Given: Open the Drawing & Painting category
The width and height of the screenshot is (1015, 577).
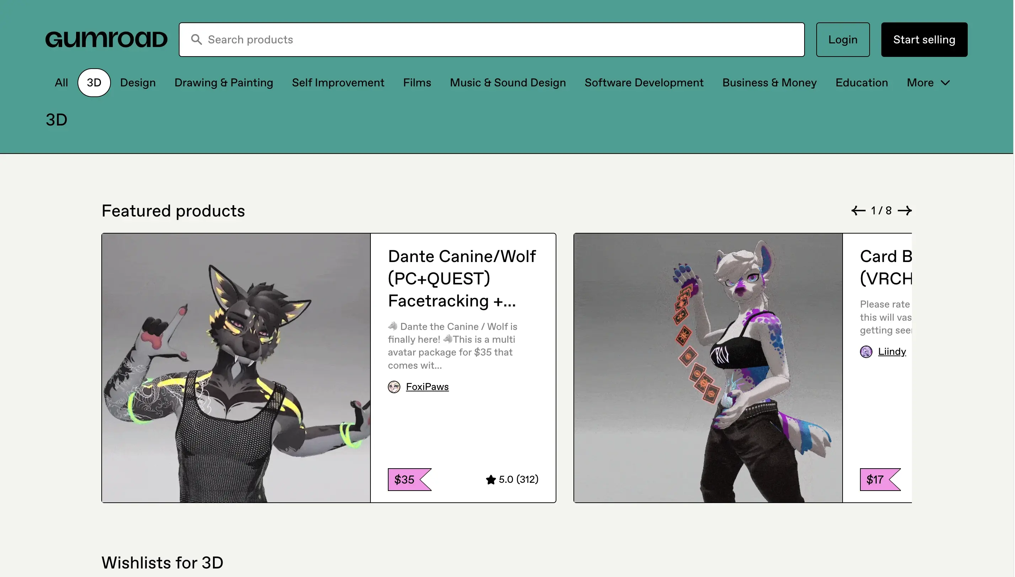Looking at the screenshot, I should pos(224,83).
